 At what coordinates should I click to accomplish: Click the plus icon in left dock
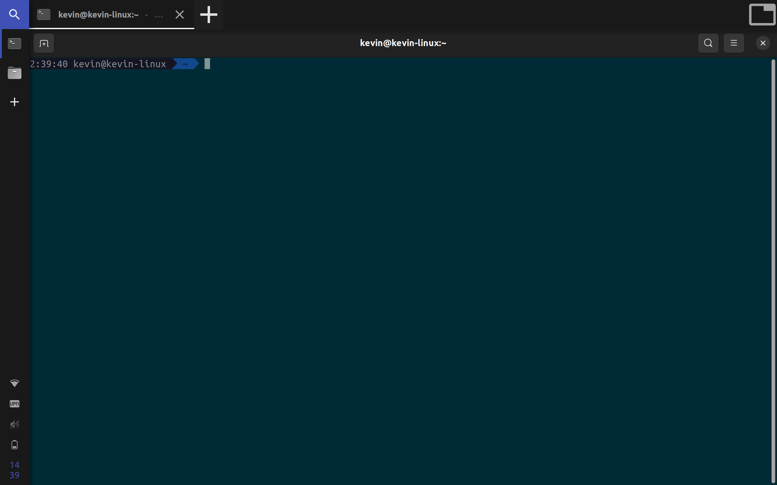tap(15, 102)
